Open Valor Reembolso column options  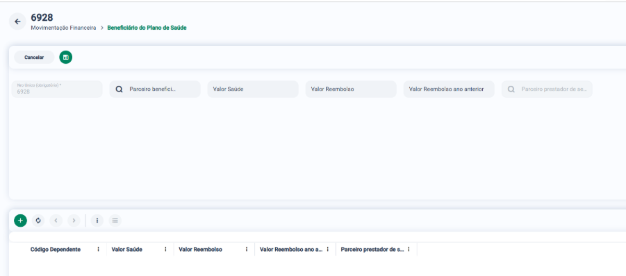point(247,250)
